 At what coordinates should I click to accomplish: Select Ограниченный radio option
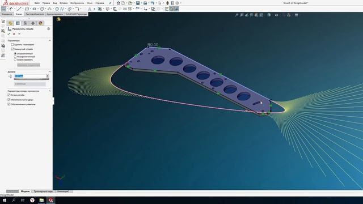pos(15,54)
